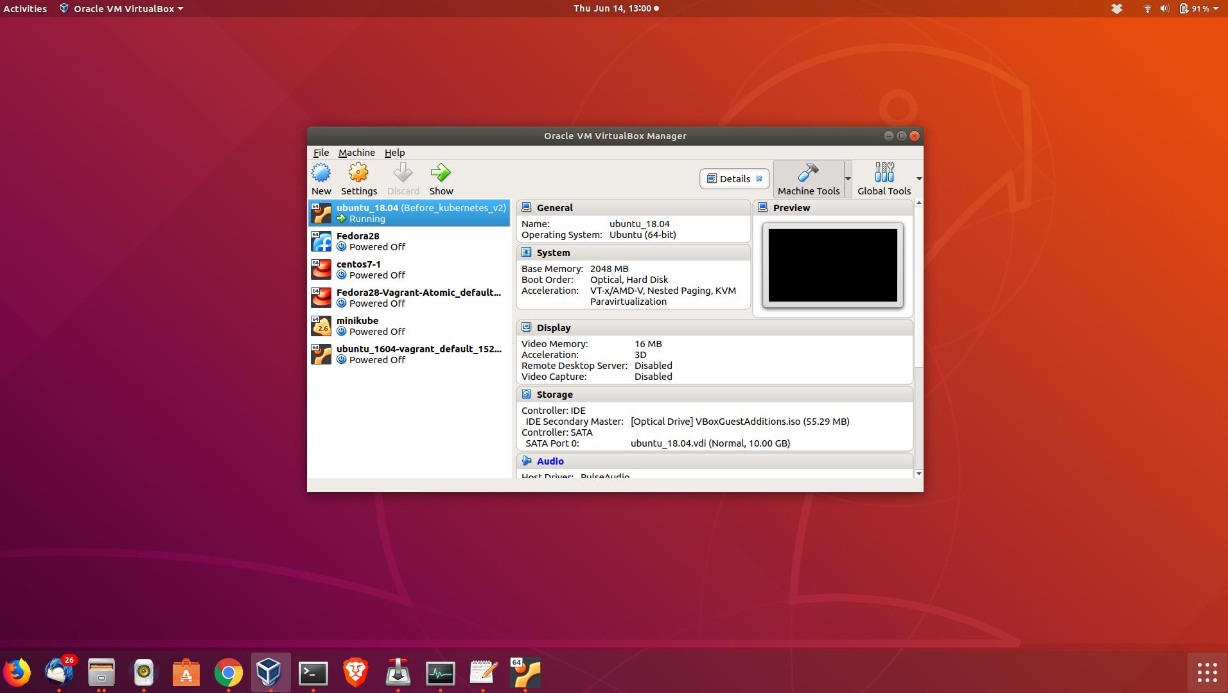The width and height of the screenshot is (1228, 693).
Task: Show Applications grid button
Action: pos(1207,672)
